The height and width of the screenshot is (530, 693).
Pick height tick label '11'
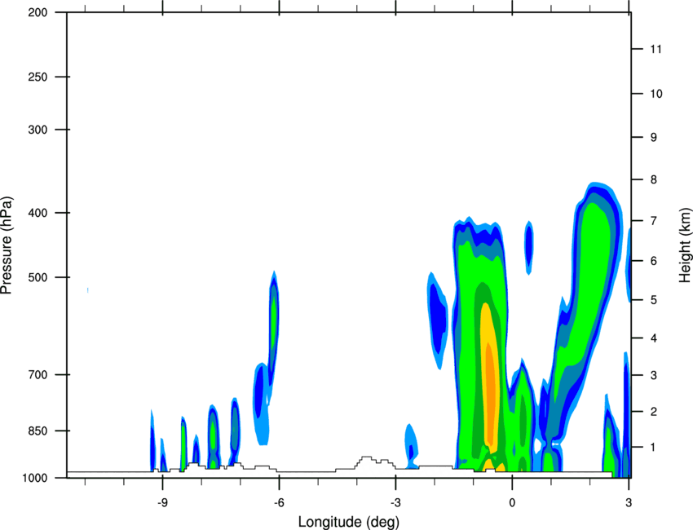point(655,49)
